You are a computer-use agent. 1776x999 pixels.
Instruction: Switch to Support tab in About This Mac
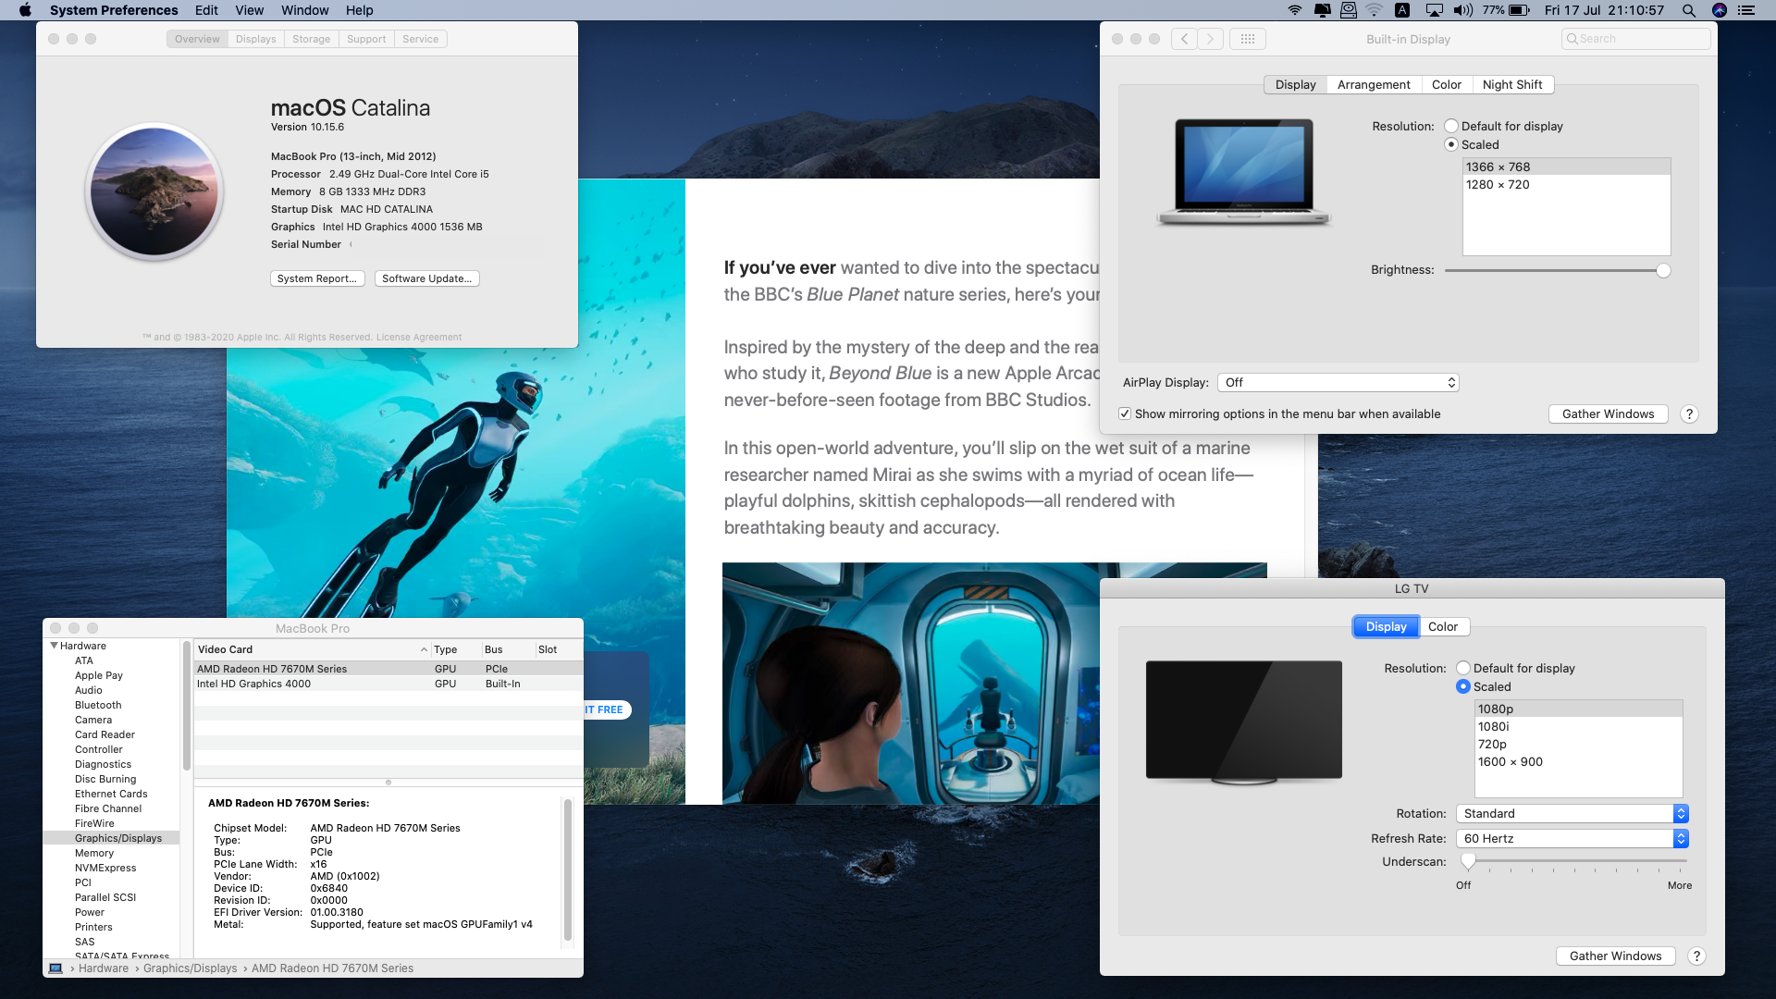point(366,39)
